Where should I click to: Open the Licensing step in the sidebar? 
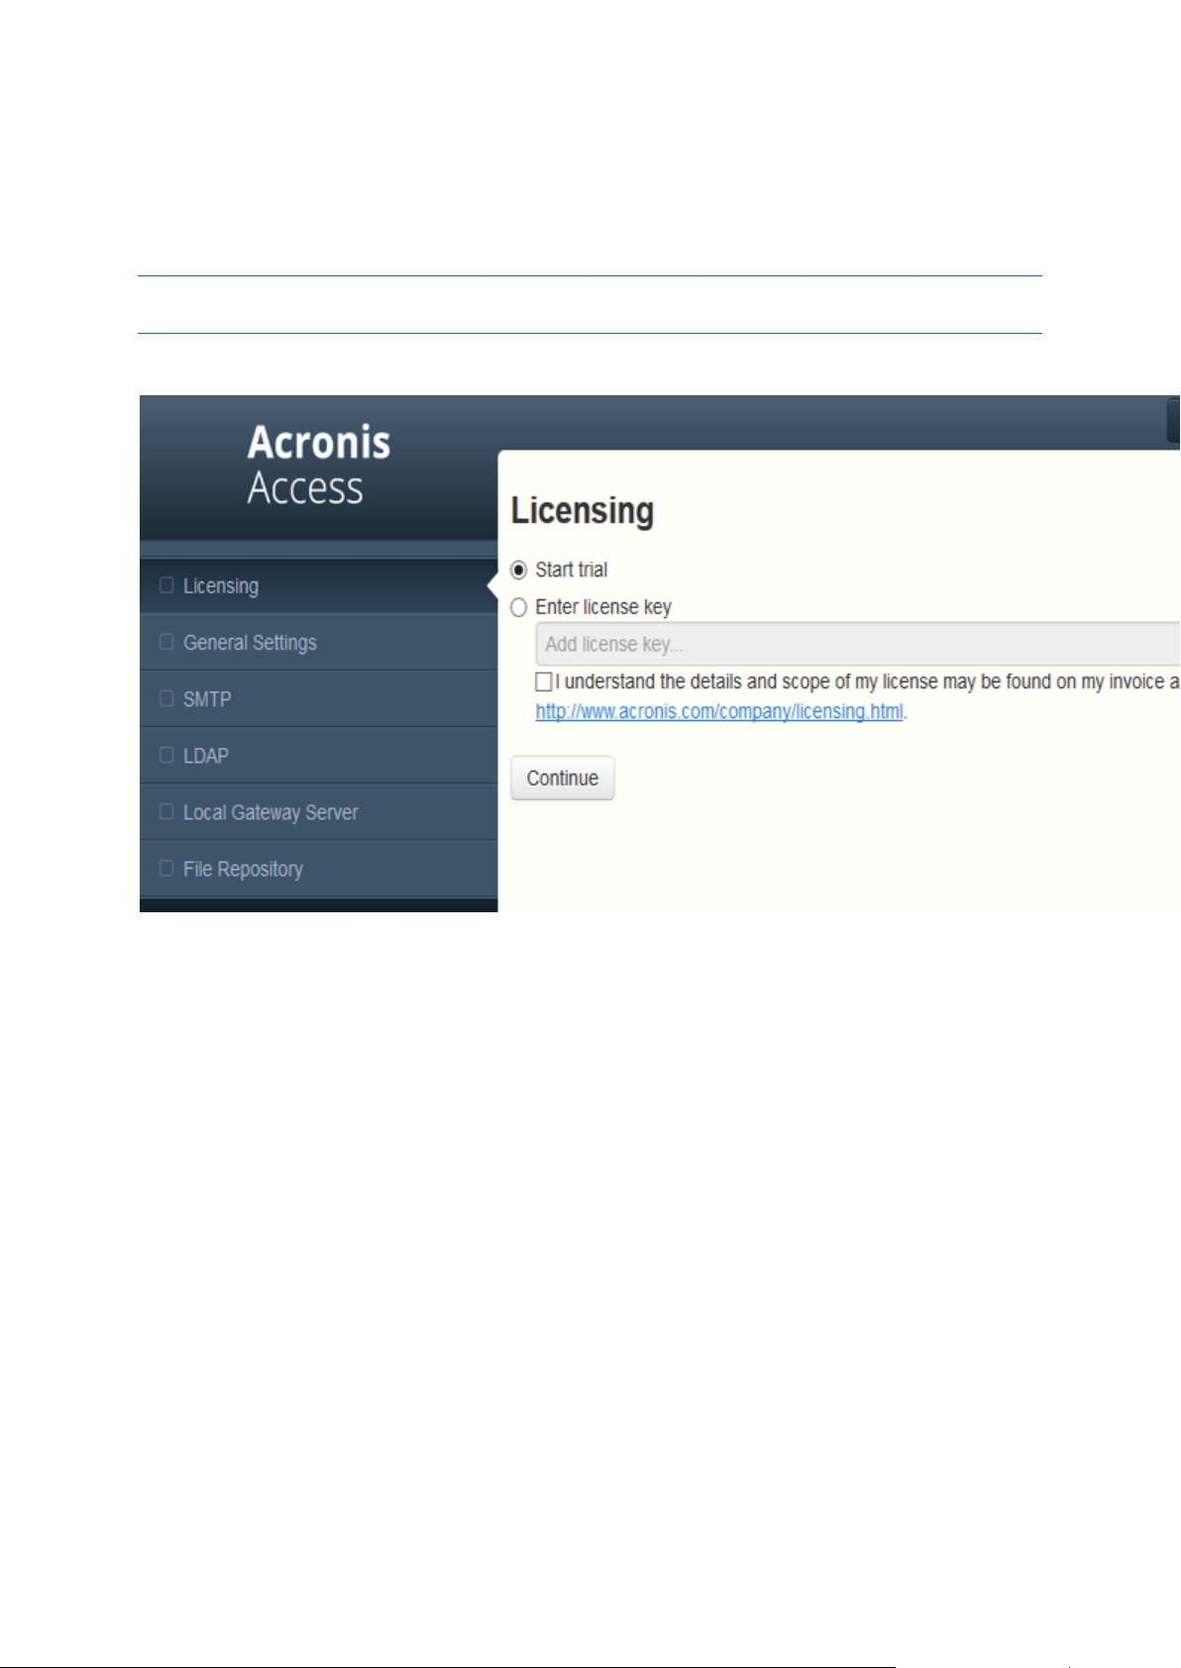[x=318, y=585]
